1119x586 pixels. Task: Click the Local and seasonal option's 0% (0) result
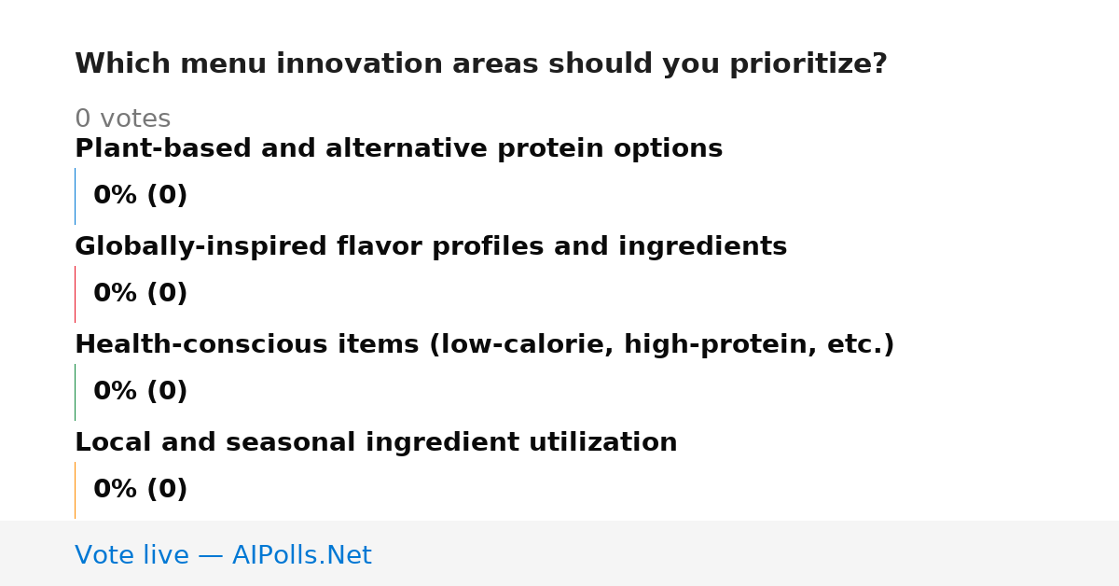[x=140, y=490]
